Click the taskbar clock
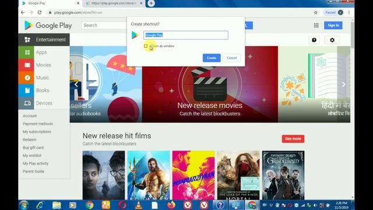 342,205
